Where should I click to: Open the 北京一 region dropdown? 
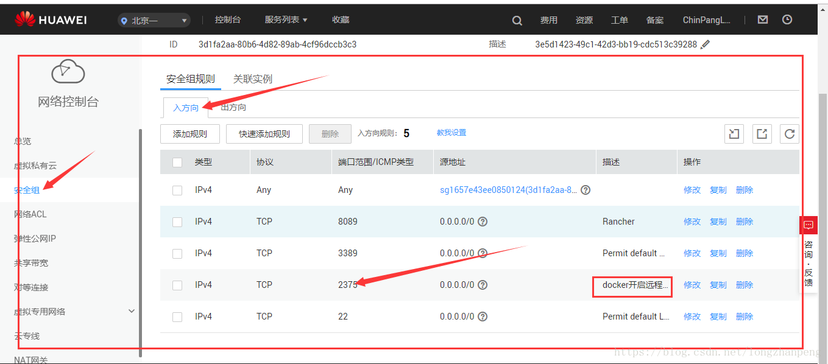(x=154, y=21)
